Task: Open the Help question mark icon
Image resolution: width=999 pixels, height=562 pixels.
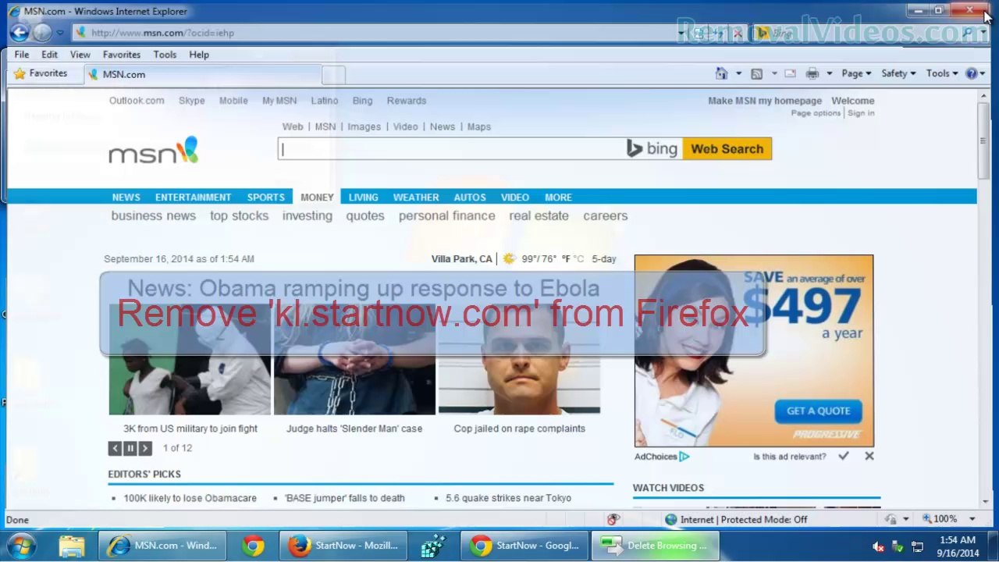Action: tap(971, 73)
